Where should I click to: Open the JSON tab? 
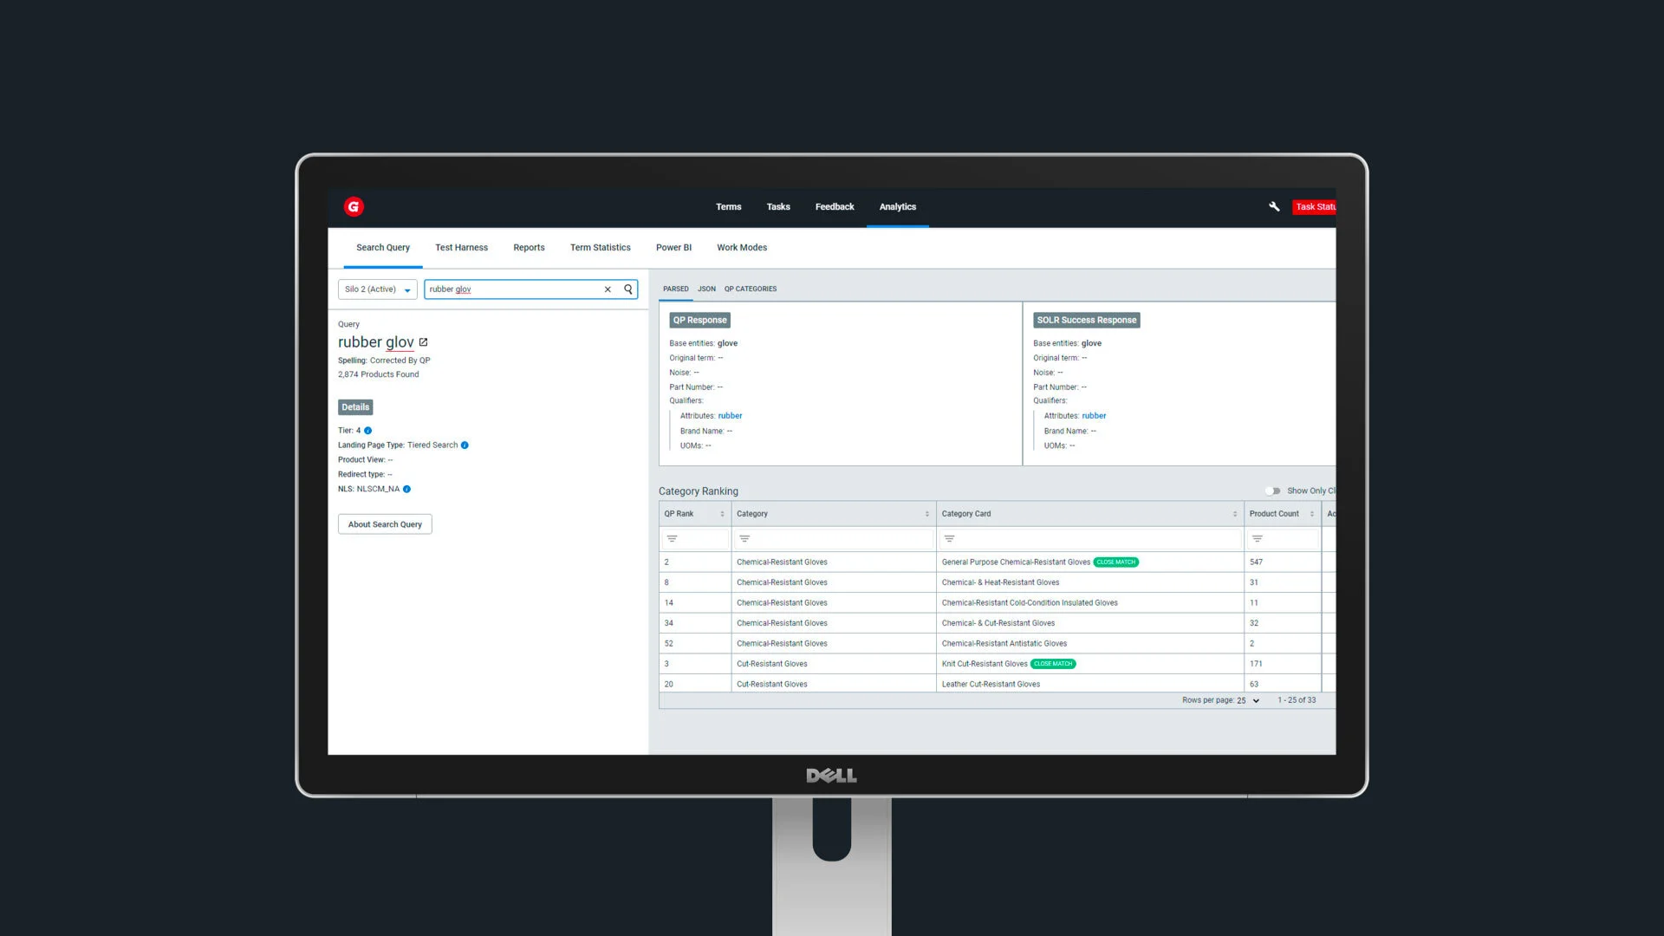click(706, 289)
